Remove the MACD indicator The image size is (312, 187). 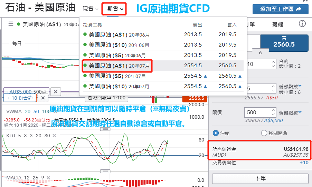(48, 177)
